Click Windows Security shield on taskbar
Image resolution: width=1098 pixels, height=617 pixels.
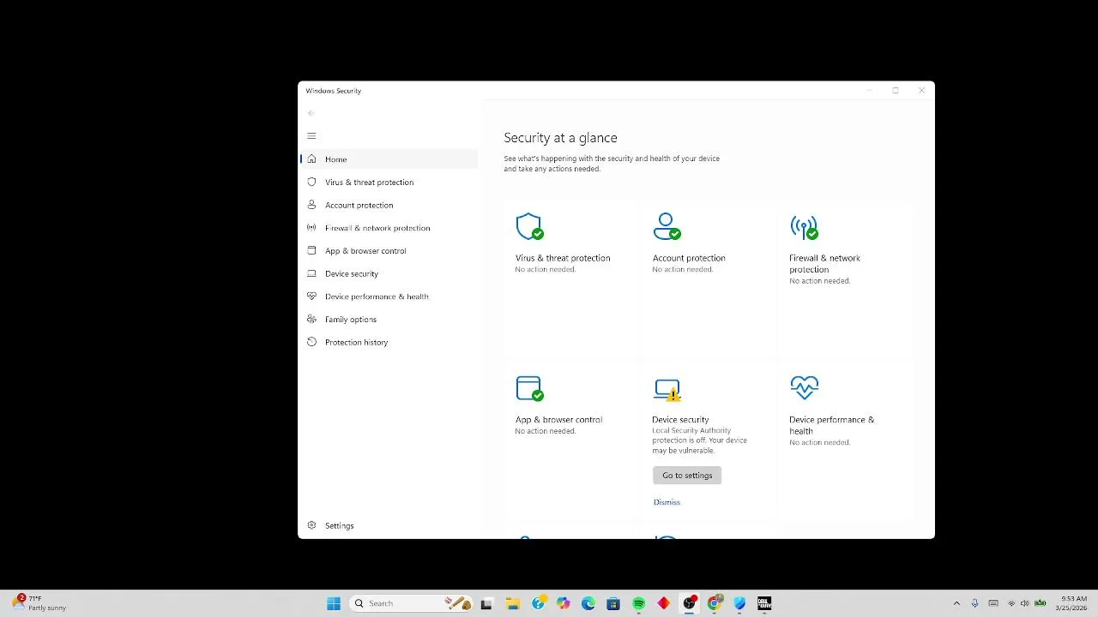pyautogui.click(x=739, y=603)
